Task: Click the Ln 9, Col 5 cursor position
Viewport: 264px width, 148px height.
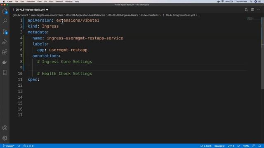Action: pos(206,146)
